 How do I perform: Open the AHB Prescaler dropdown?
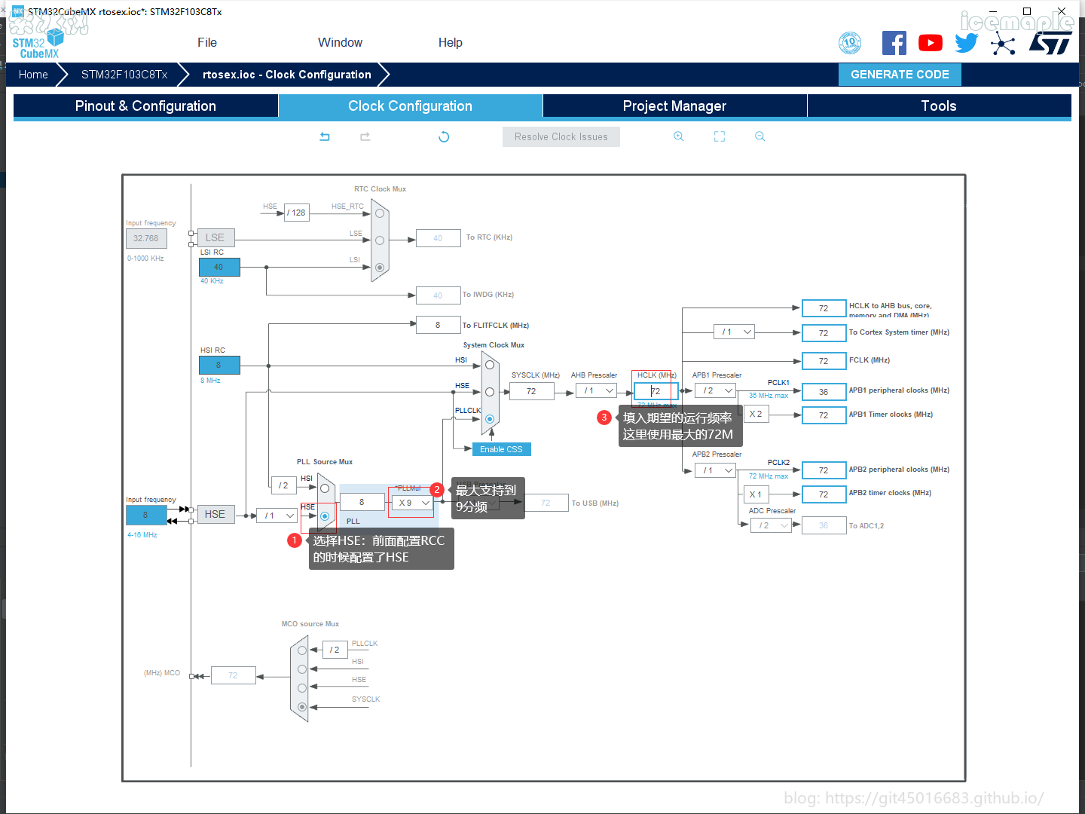tap(597, 390)
